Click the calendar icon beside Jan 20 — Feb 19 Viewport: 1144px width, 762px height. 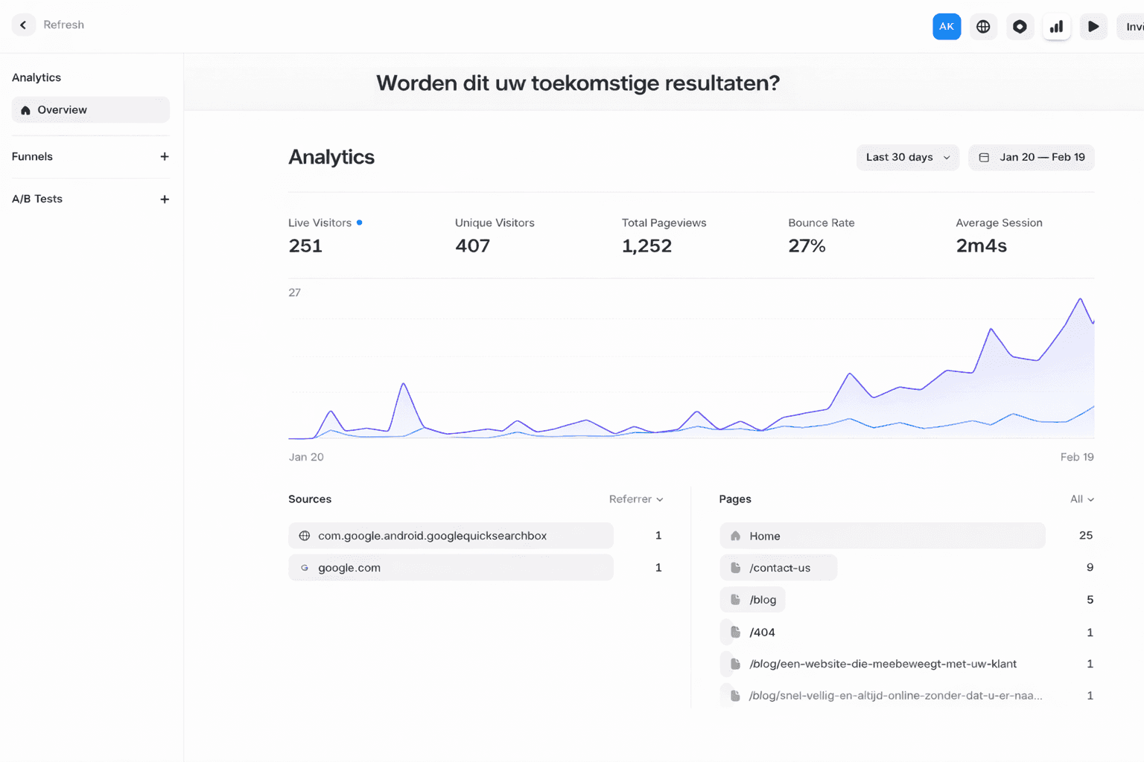(x=985, y=157)
